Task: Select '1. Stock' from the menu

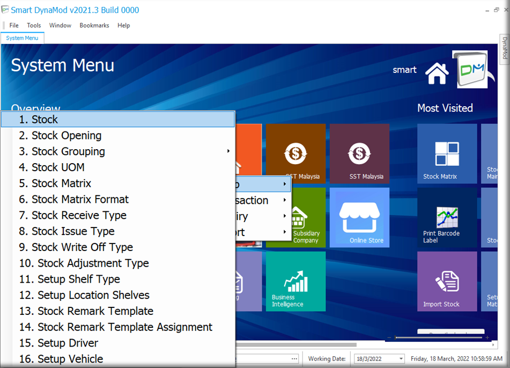Action: (x=118, y=120)
